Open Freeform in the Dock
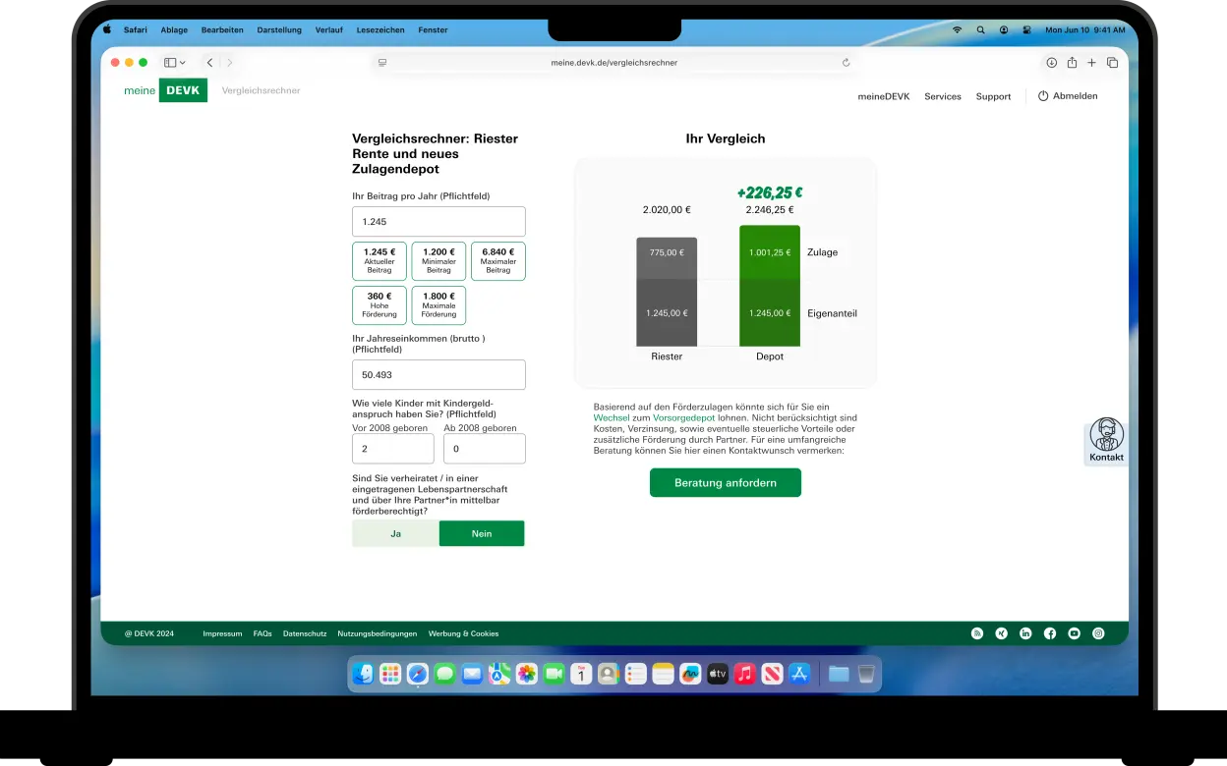Image resolution: width=1227 pixels, height=766 pixels. 690,674
